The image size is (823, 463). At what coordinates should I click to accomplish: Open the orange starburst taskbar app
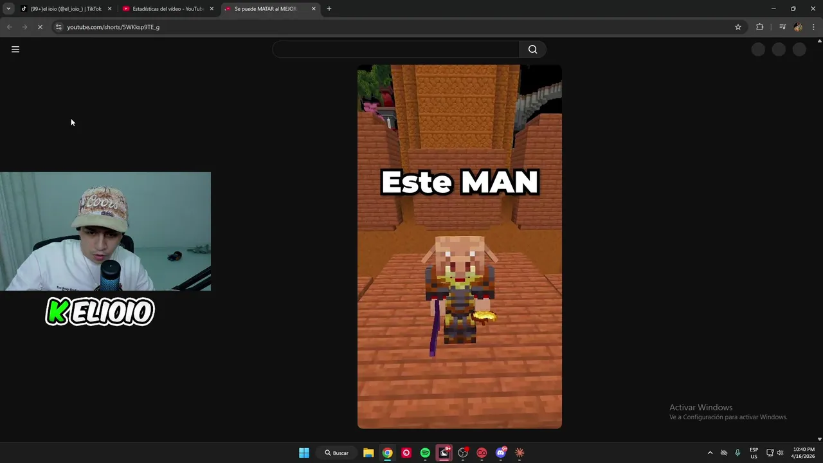point(520,453)
